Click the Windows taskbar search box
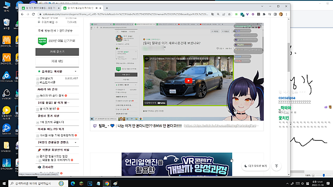Image resolution: width=333 pixels, height=187 pixels. (37, 183)
